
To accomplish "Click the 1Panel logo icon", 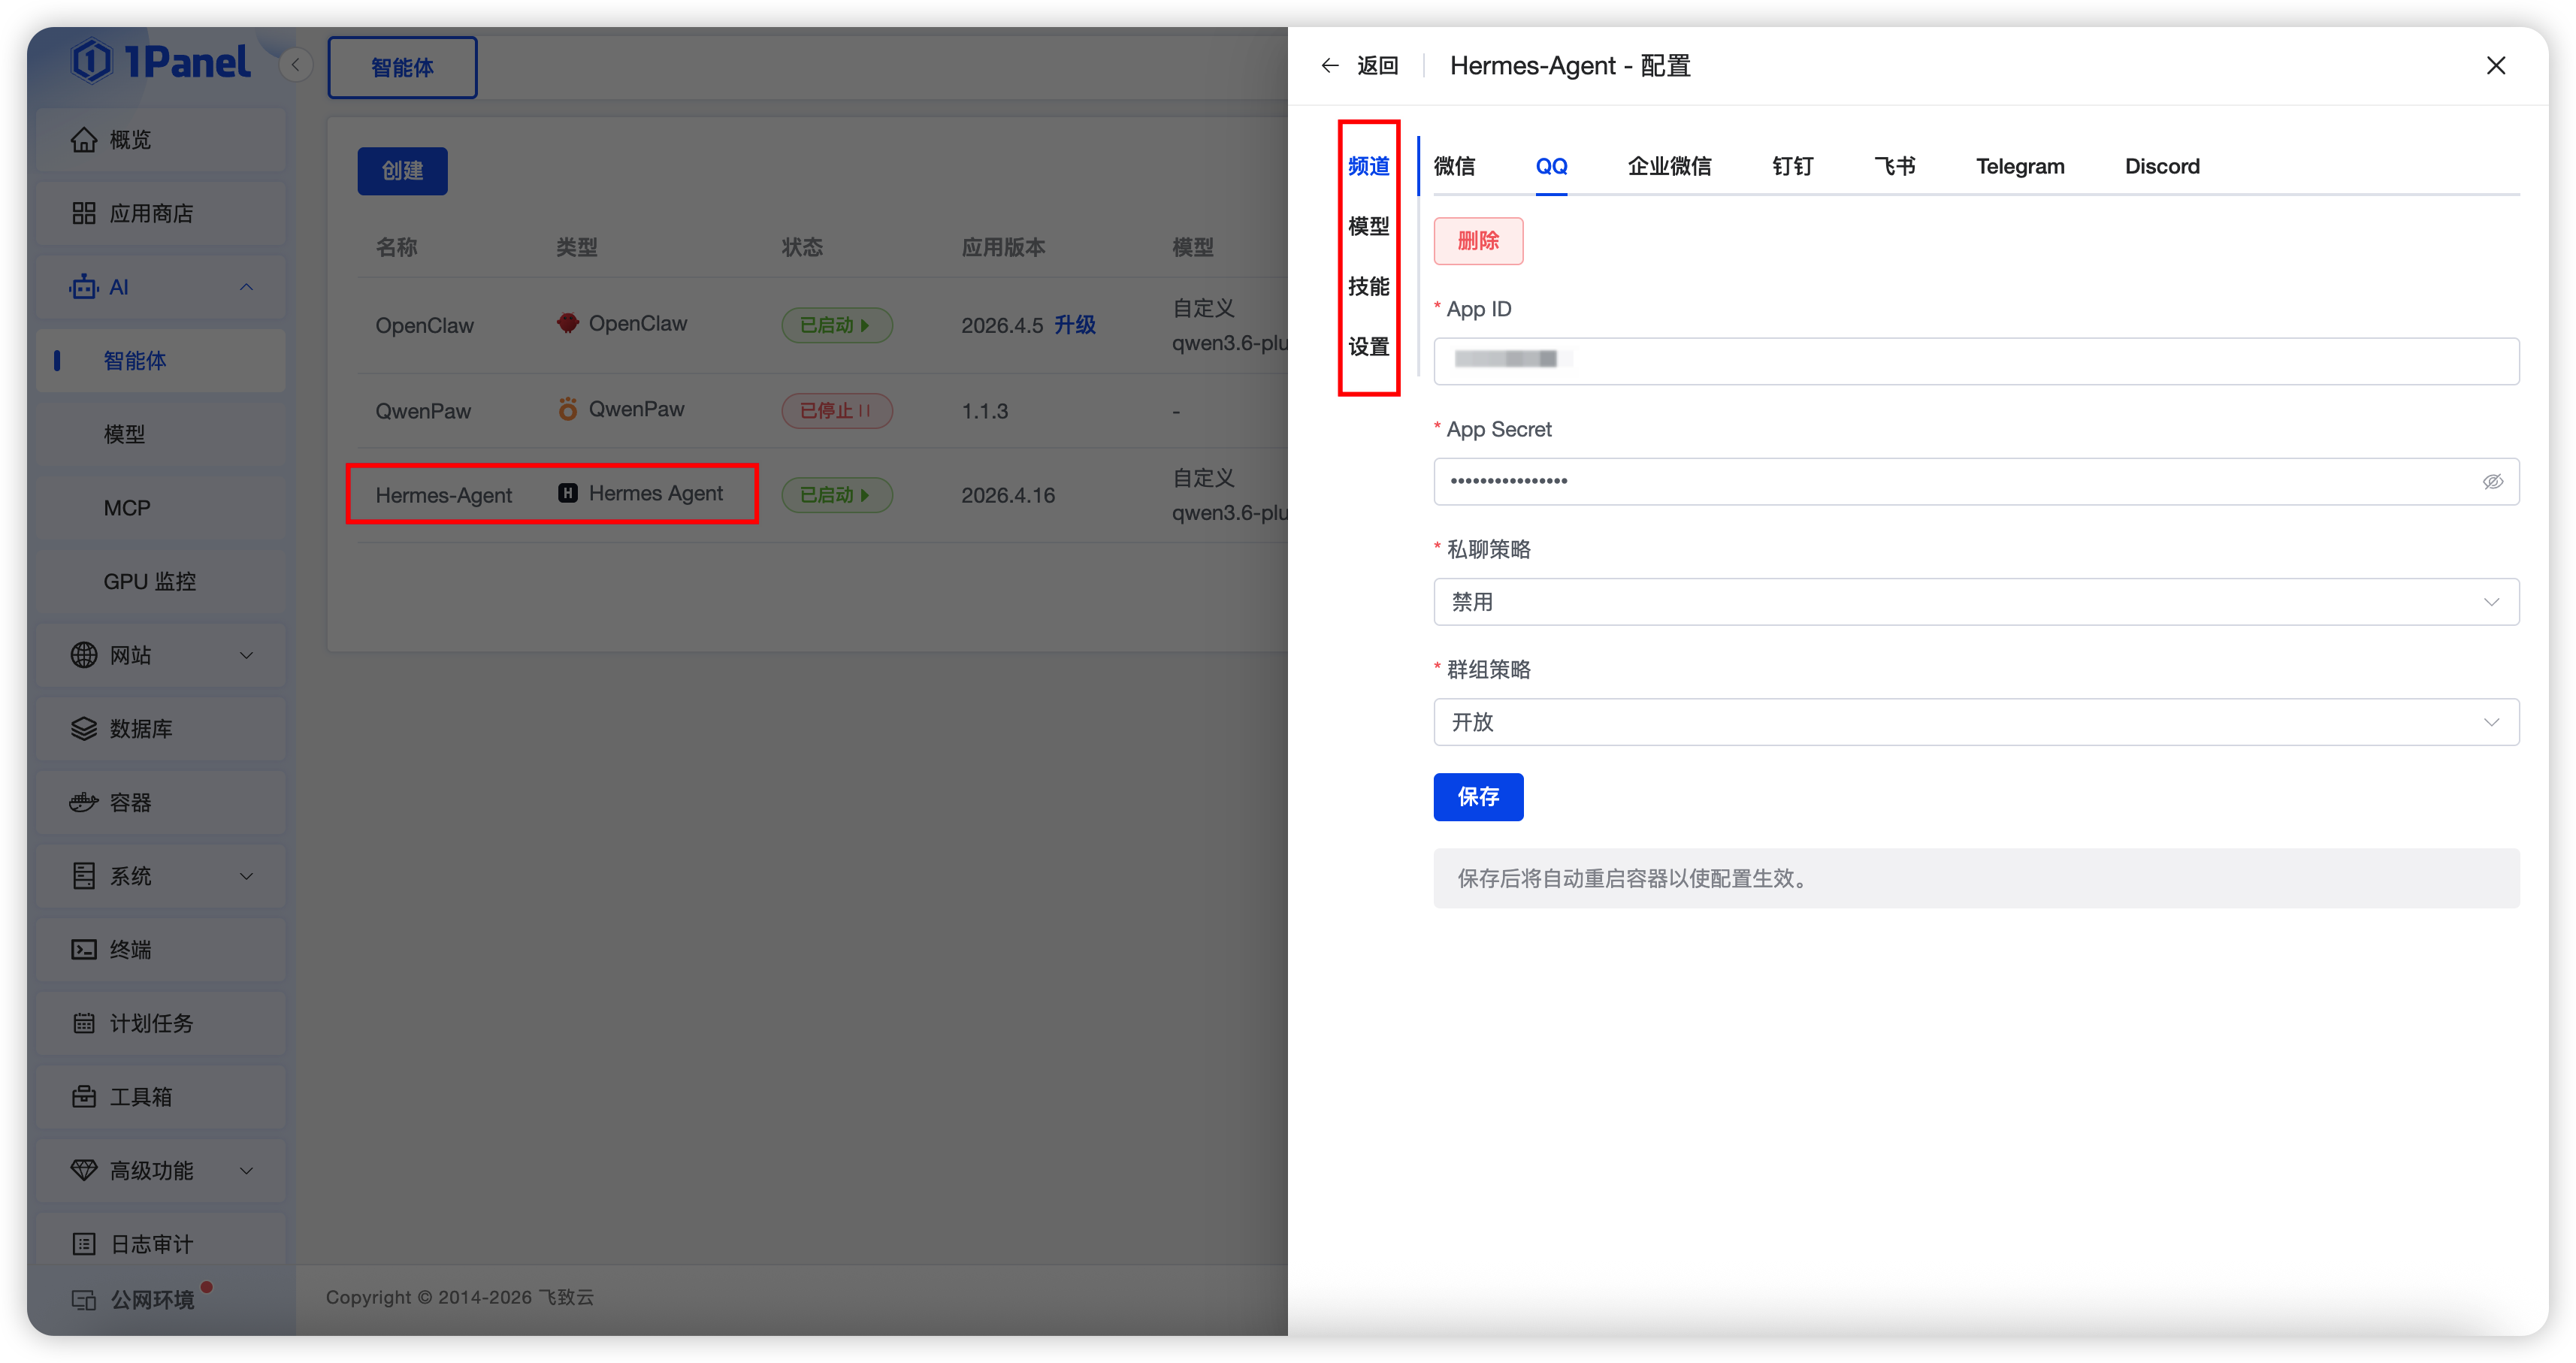I will pos(92,62).
